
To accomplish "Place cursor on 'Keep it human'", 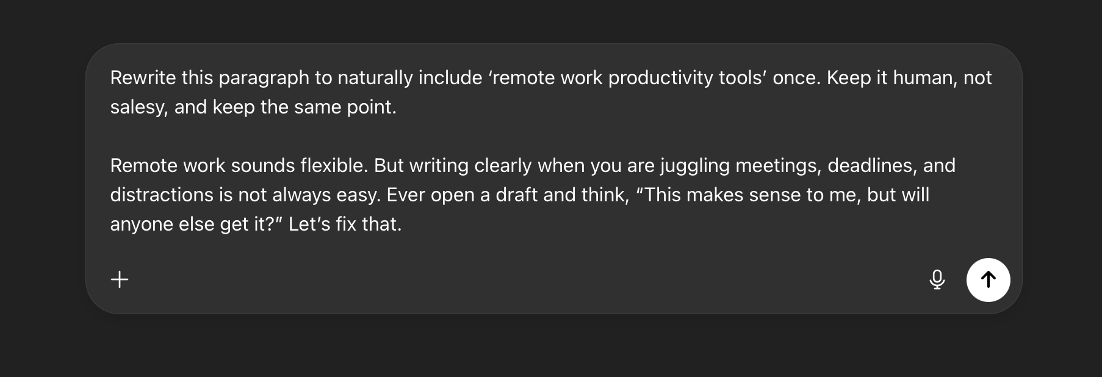I will 890,78.
